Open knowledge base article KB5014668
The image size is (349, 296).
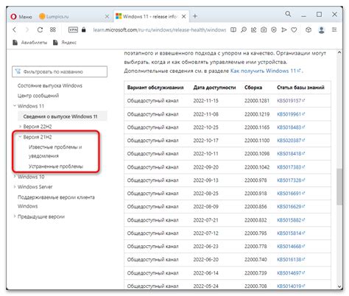(291, 247)
